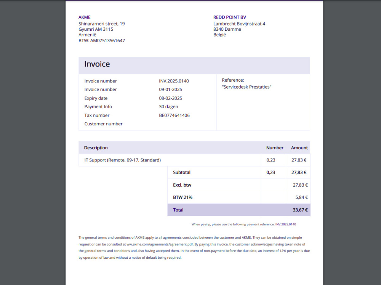Click the REDD POINT BV heading

[x=230, y=17]
